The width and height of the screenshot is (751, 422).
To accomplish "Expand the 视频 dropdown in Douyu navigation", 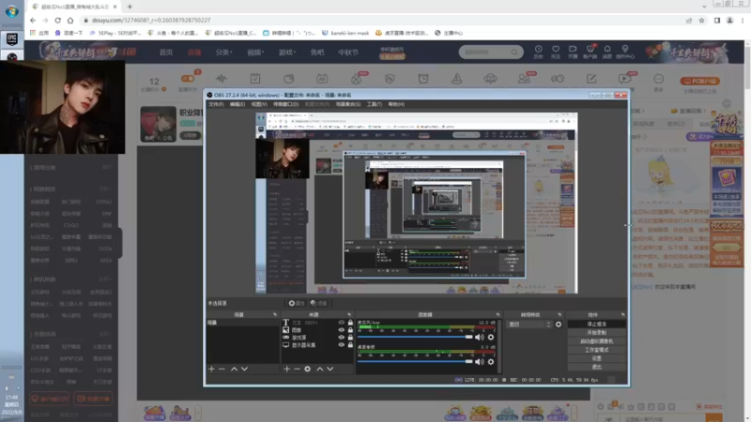I will tap(255, 53).
